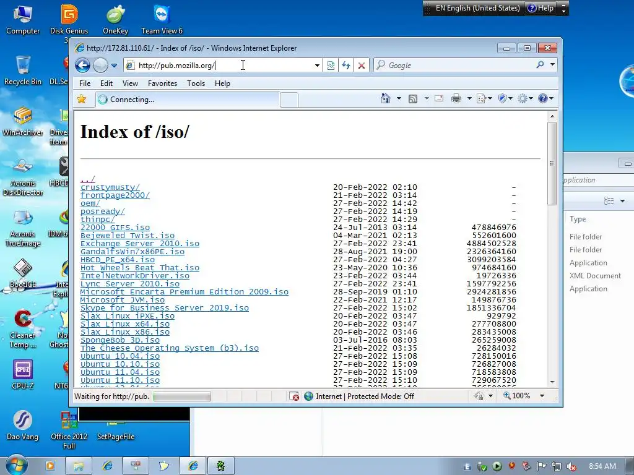Image resolution: width=634 pixels, height=475 pixels.
Task: Click the HBCD_PE_x64.iso link
Action: pyautogui.click(x=118, y=260)
